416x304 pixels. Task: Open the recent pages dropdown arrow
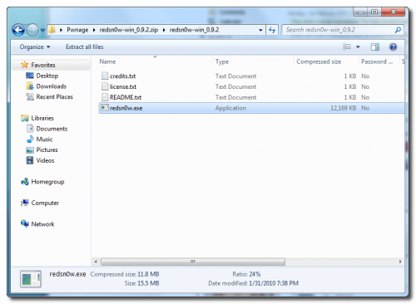click(42, 30)
